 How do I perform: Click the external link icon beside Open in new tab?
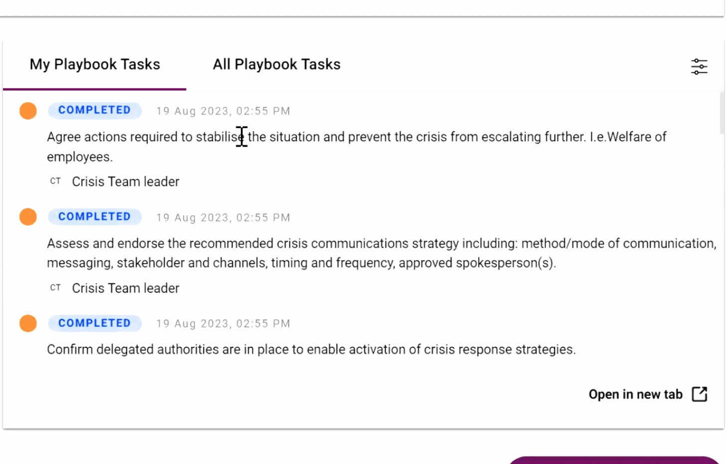[x=700, y=394]
